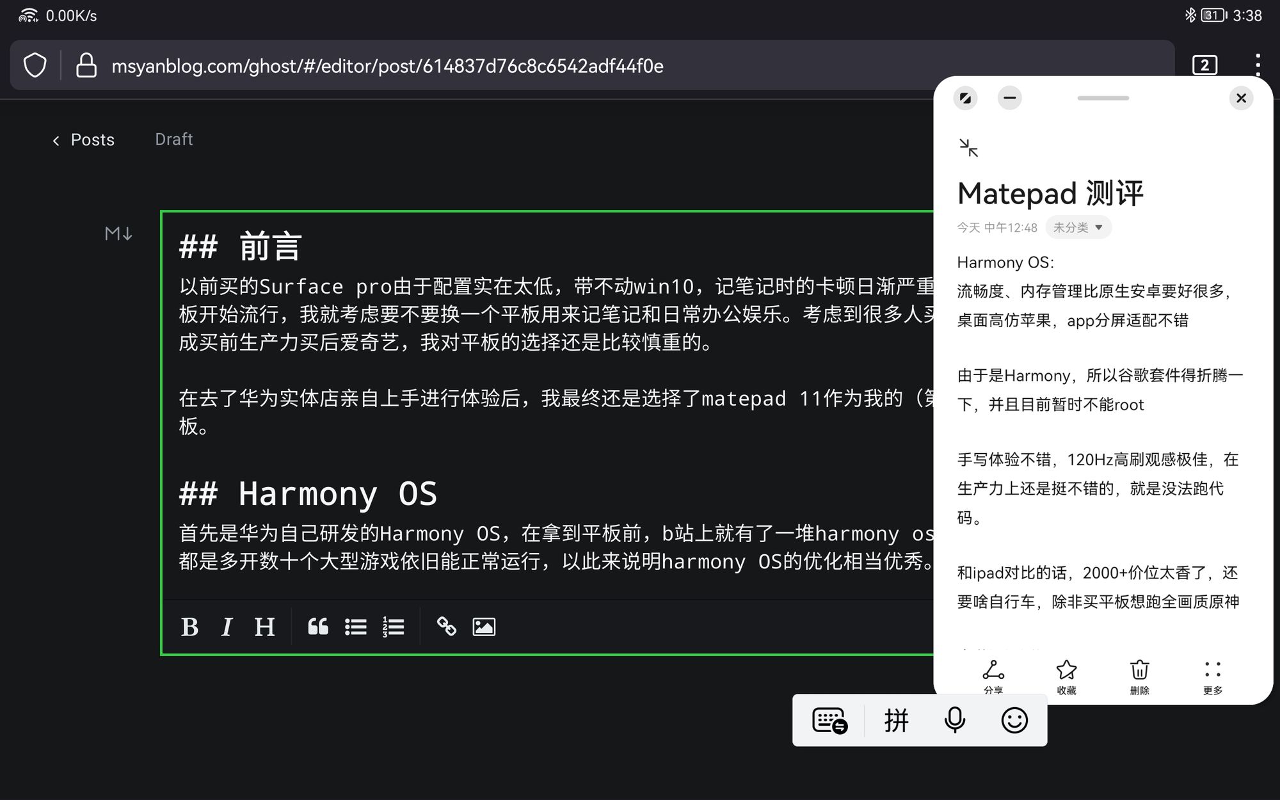1280x800 pixels.
Task: Click the editor paragraph starting 在去了华为实体店
Action: (x=556, y=412)
